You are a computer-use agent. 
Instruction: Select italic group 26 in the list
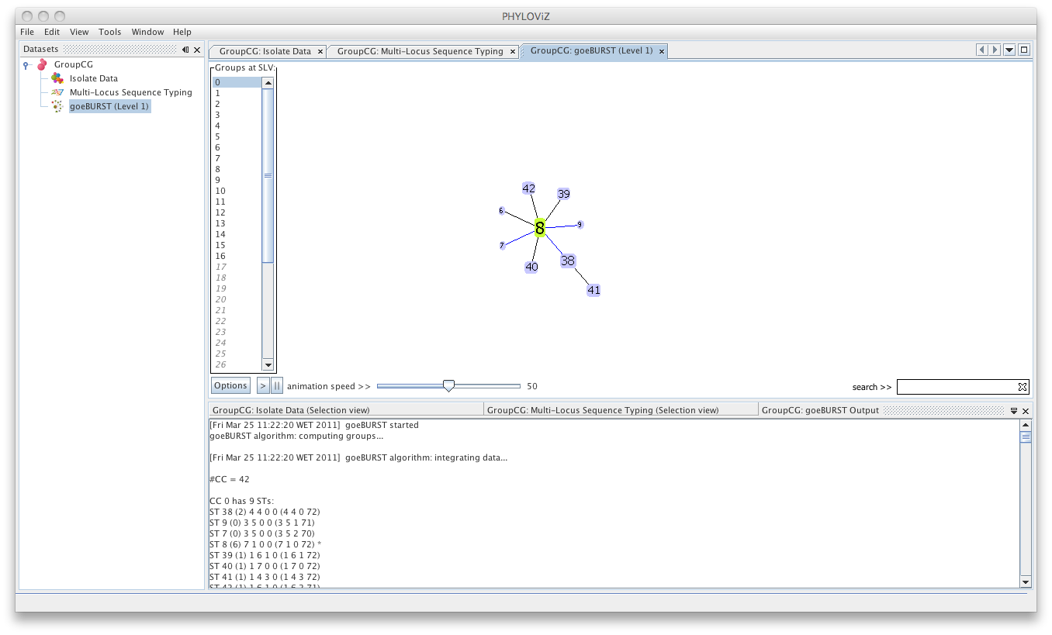click(x=237, y=364)
